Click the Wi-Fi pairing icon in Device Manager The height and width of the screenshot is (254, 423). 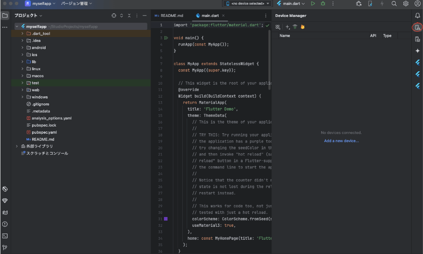(295, 27)
